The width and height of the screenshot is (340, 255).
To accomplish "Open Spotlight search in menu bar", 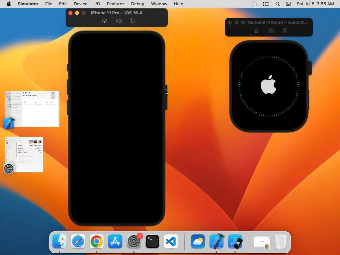I will 278,4.
